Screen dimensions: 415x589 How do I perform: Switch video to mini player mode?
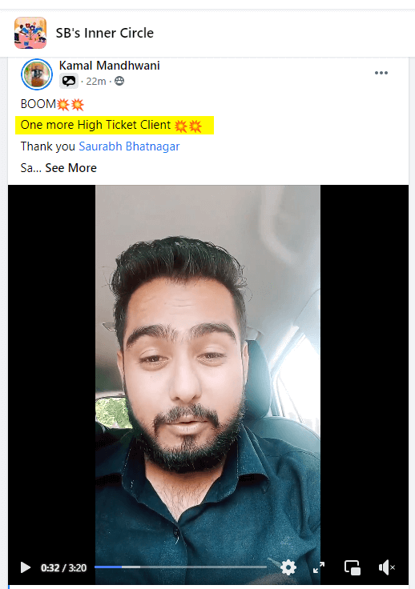[353, 567]
